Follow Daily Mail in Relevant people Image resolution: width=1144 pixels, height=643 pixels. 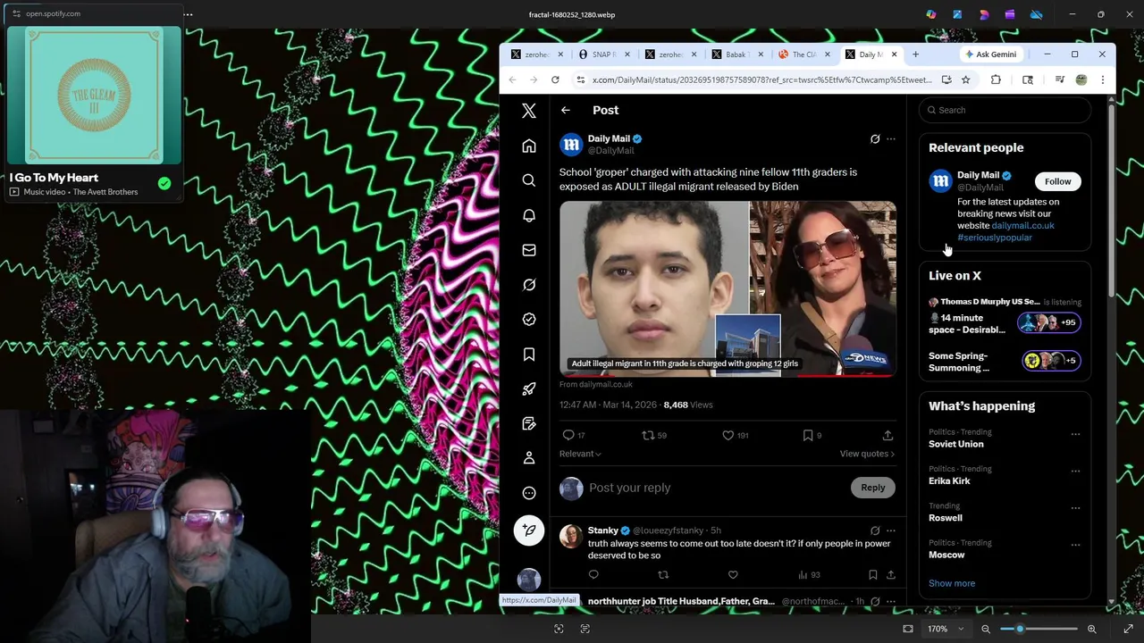tap(1057, 181)
